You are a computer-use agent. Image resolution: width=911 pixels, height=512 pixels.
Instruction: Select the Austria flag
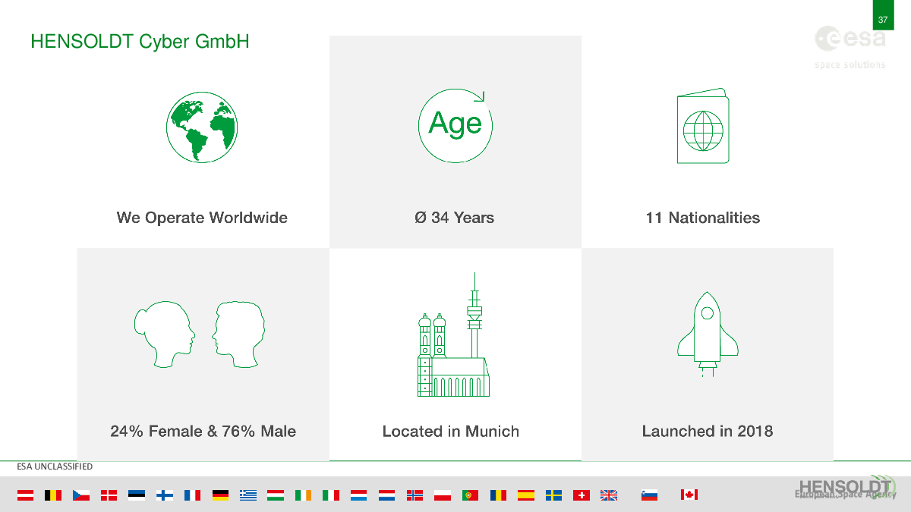26,495
